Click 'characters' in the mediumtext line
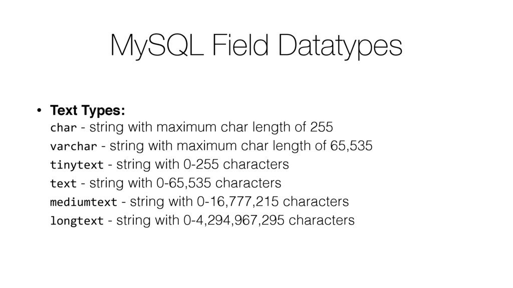 316,202
